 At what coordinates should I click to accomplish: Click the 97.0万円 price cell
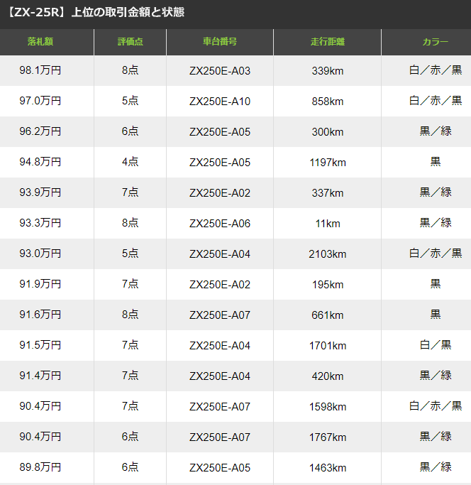(40, 101)
